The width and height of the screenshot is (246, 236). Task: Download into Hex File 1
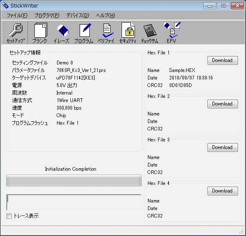(x=223, y=60)
